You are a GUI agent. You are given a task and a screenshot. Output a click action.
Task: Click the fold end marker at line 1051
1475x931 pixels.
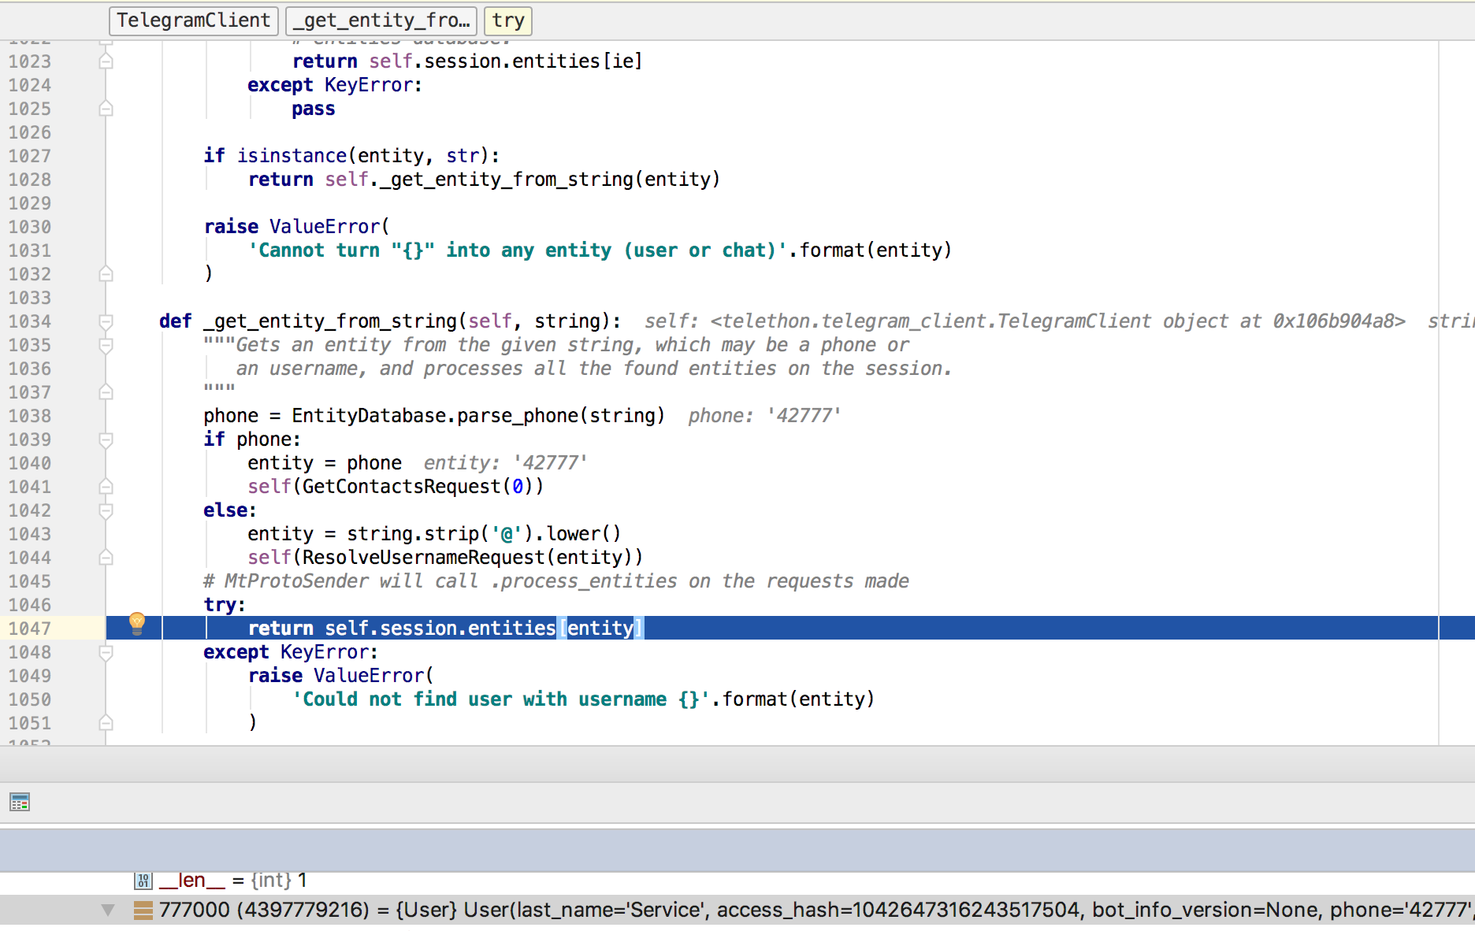click(106, 723)
